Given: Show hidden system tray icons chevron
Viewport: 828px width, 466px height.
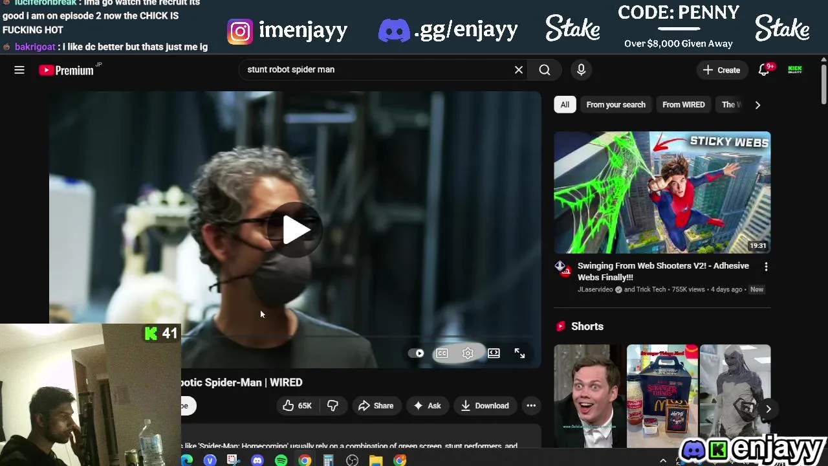Looking at the screenshot, I should [663, 461].
